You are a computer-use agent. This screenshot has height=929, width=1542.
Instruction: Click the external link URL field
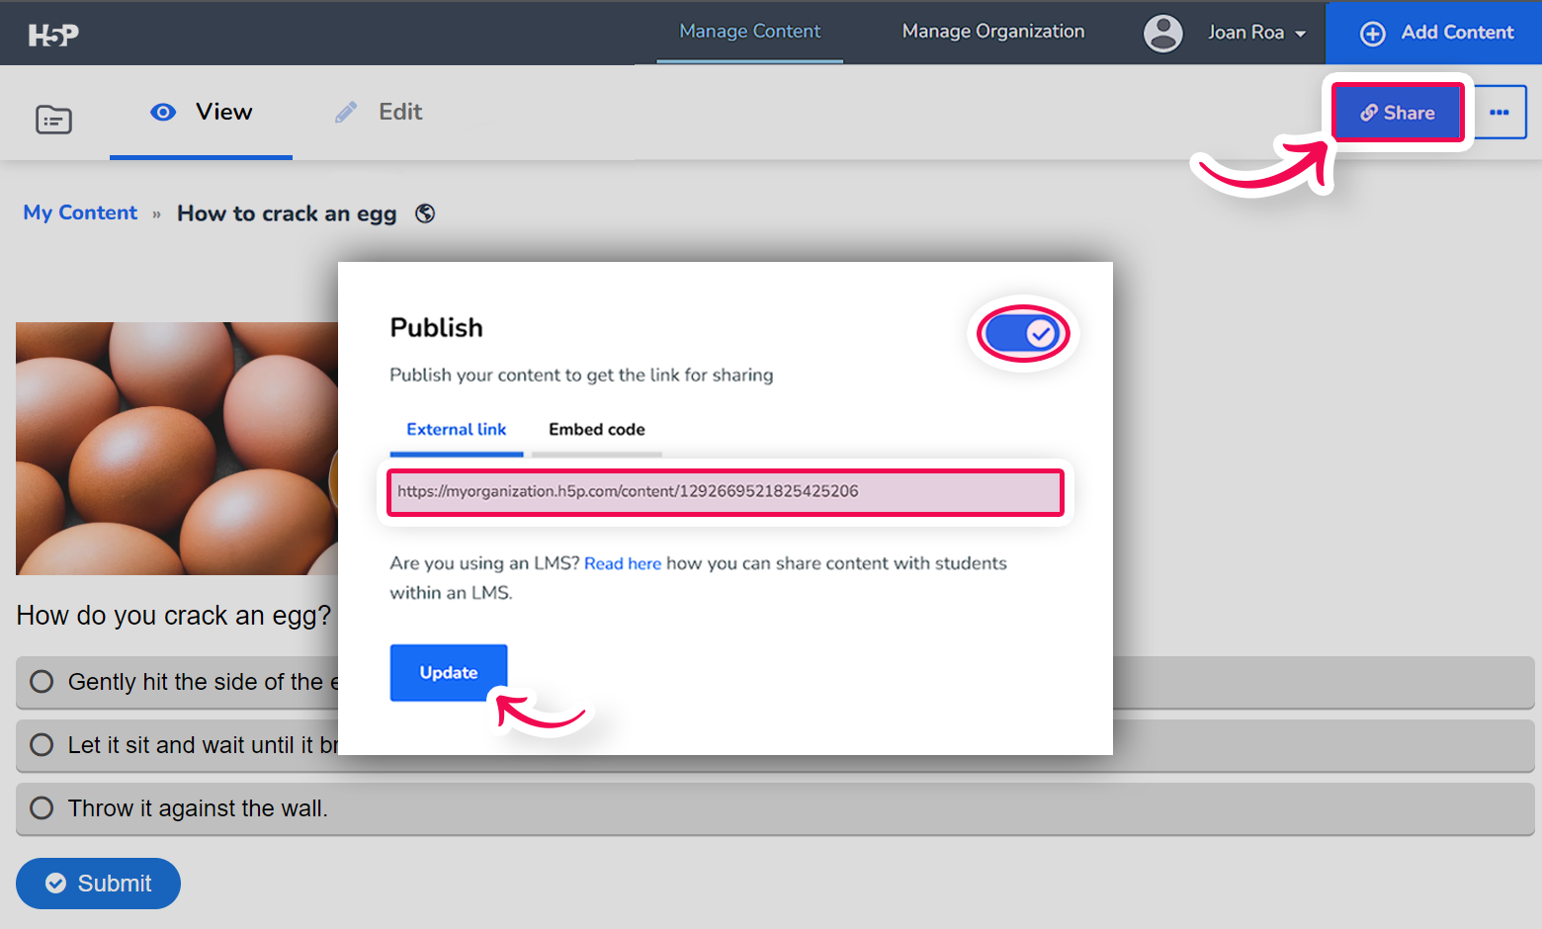[726, 492]
